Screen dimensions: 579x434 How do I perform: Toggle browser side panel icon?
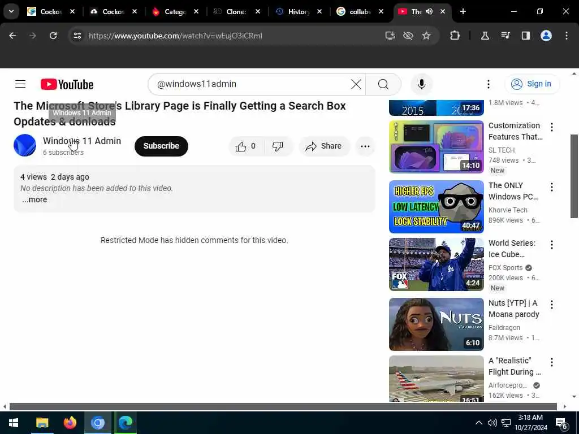525,36
